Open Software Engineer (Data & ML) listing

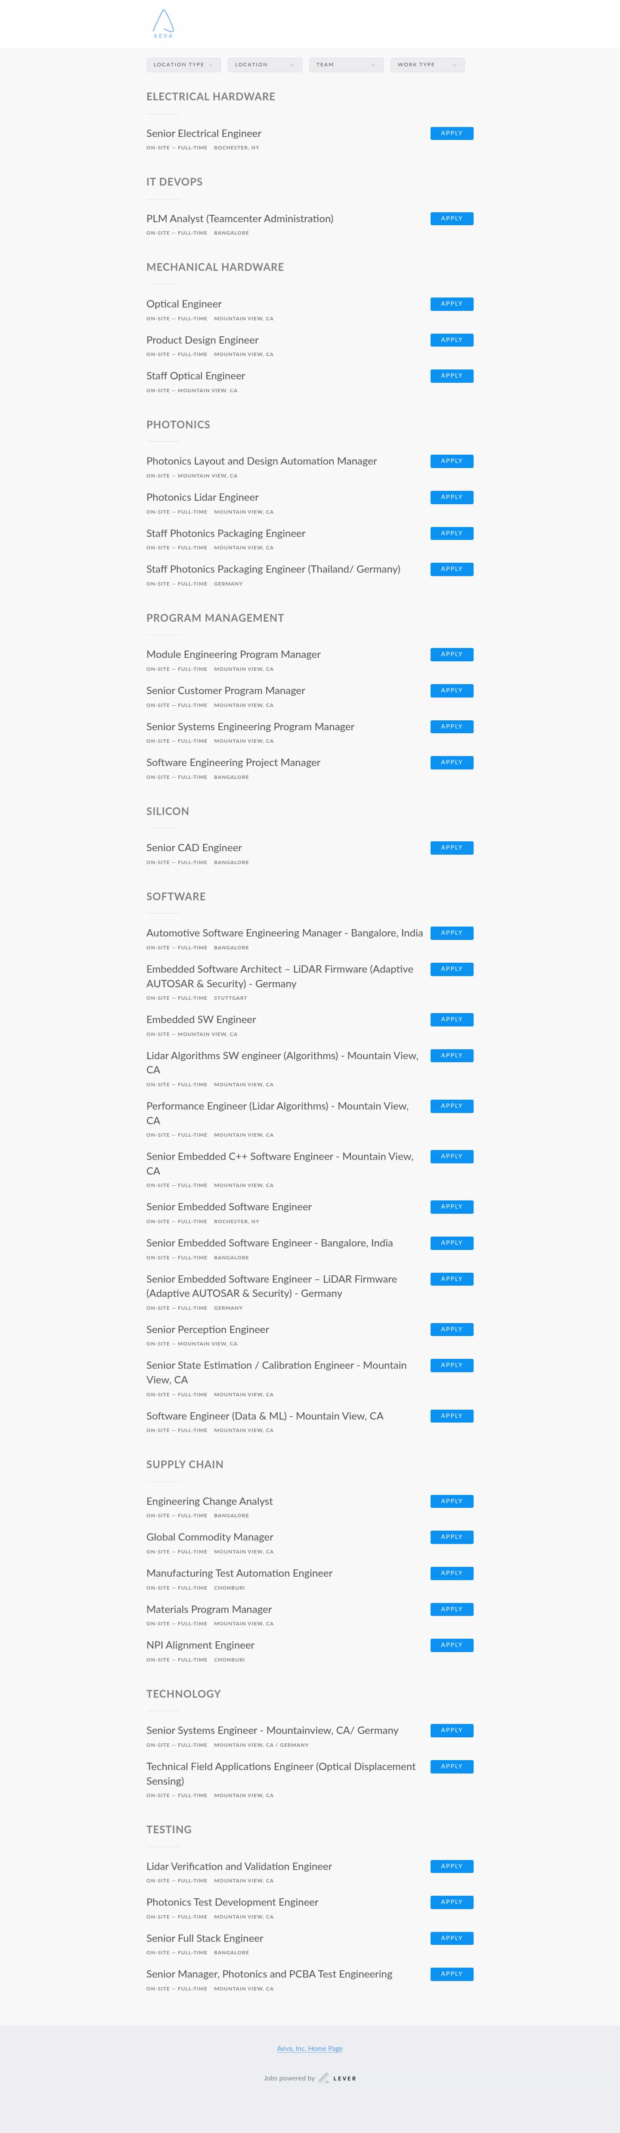click(265, 1415)
